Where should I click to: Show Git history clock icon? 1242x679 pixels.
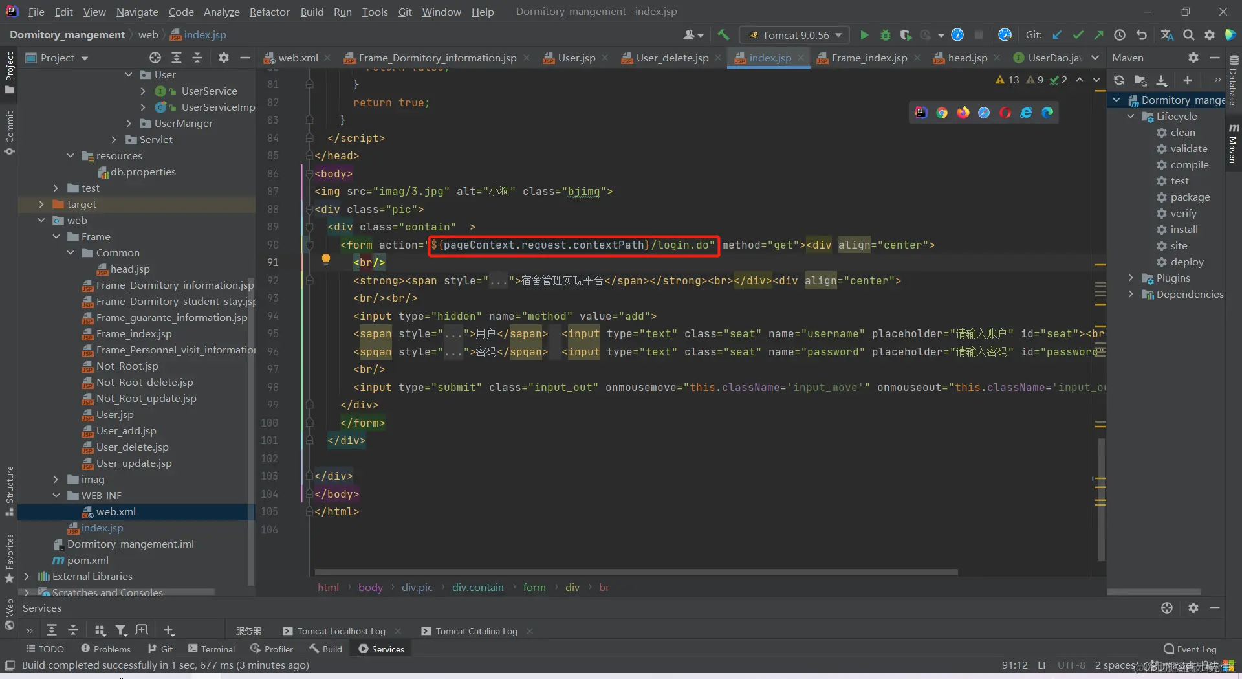click(1120, 35)
